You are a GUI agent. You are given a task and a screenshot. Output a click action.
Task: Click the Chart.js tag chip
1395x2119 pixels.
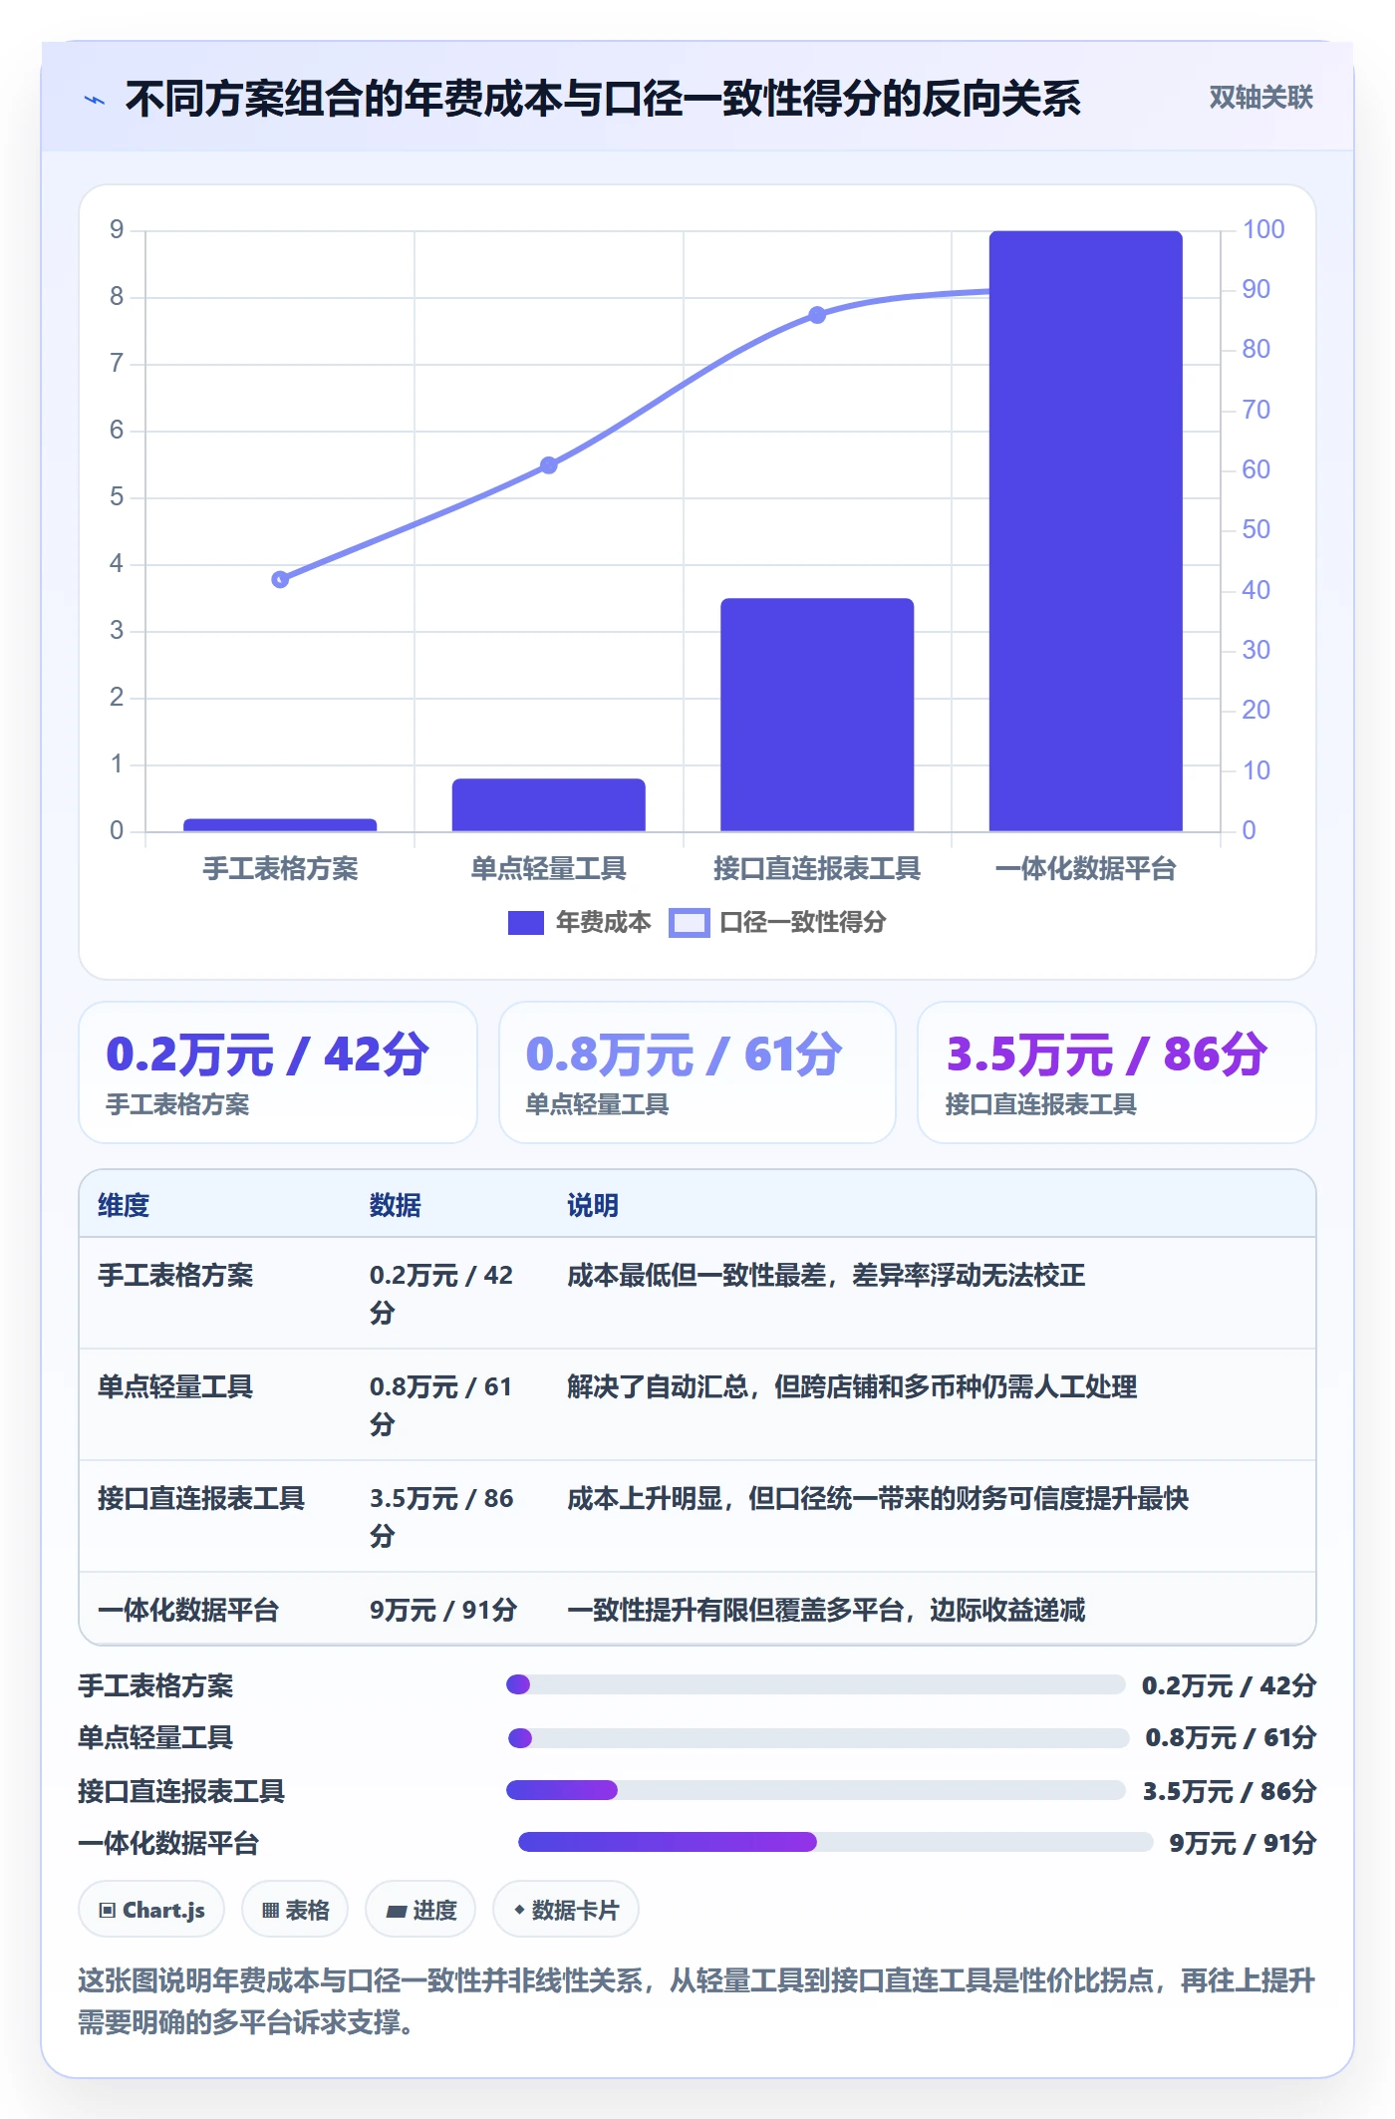click(151, 1910)
